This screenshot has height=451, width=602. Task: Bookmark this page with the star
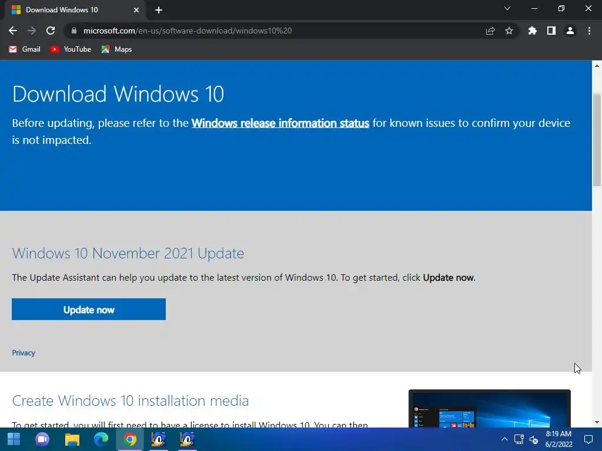coord(509,31)
